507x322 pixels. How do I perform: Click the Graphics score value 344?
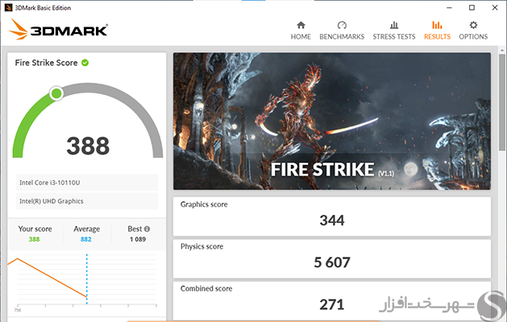pos(332,221)
